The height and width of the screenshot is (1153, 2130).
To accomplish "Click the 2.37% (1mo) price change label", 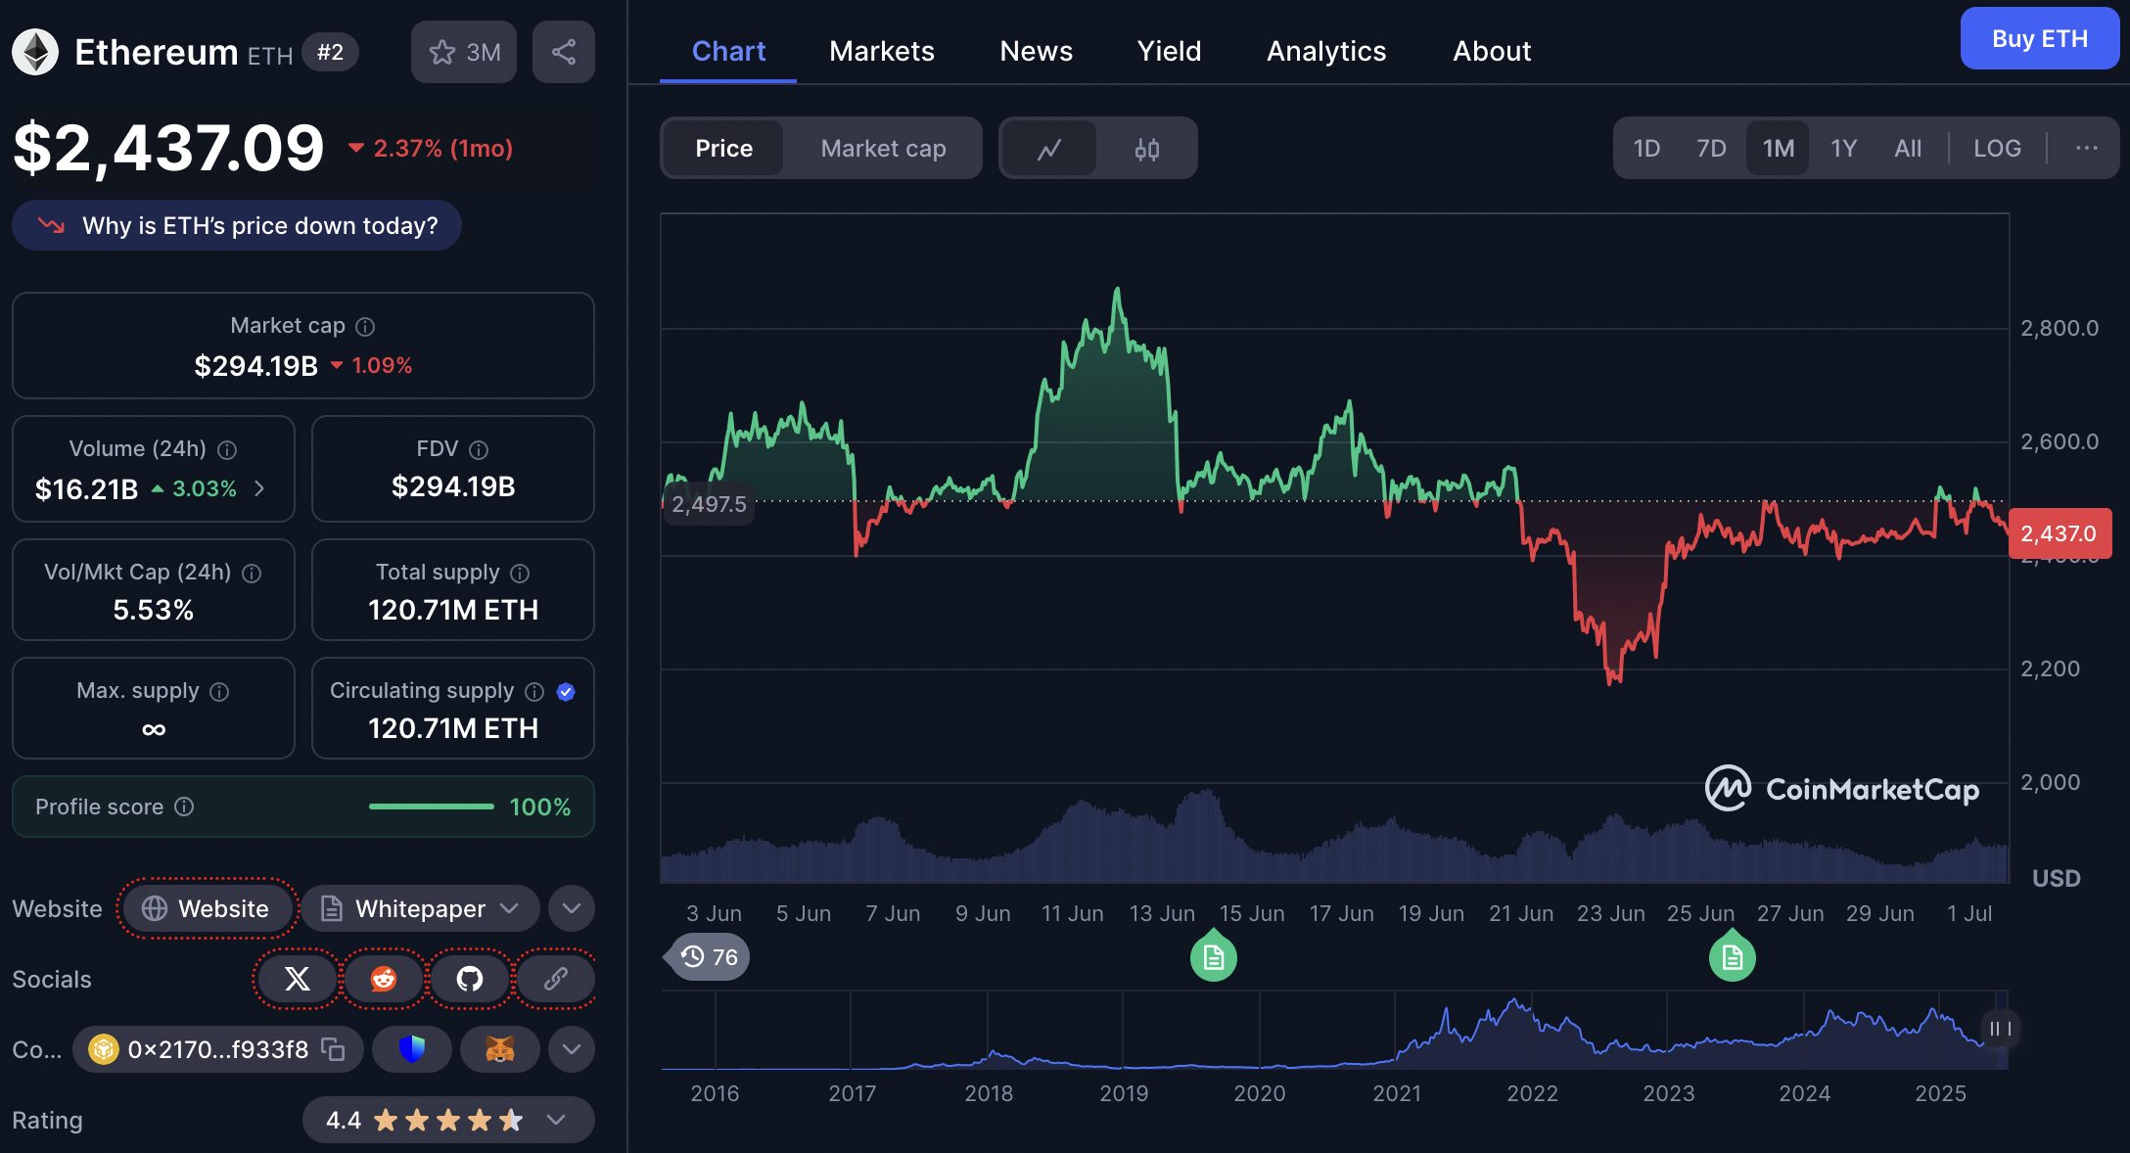I will 432,148.
